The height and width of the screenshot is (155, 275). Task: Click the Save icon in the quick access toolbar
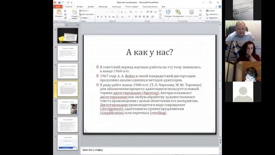pyautogui.click(x=59, y=3)
